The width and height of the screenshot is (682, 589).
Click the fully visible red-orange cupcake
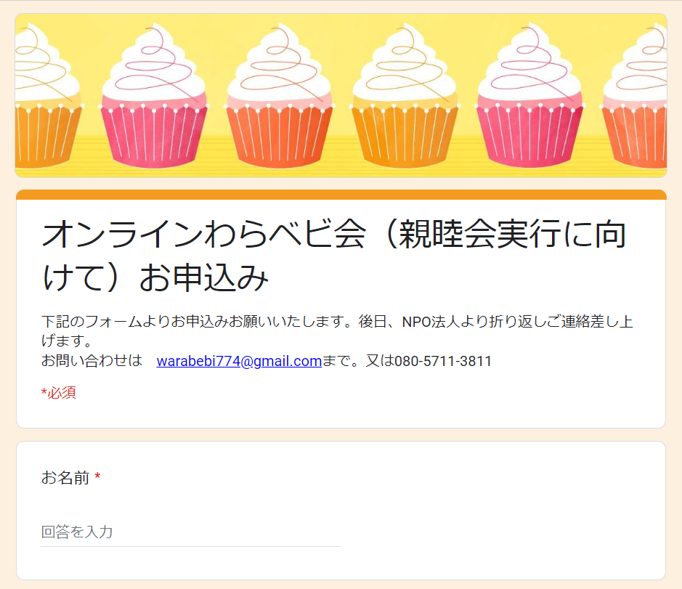coord(279,96)
